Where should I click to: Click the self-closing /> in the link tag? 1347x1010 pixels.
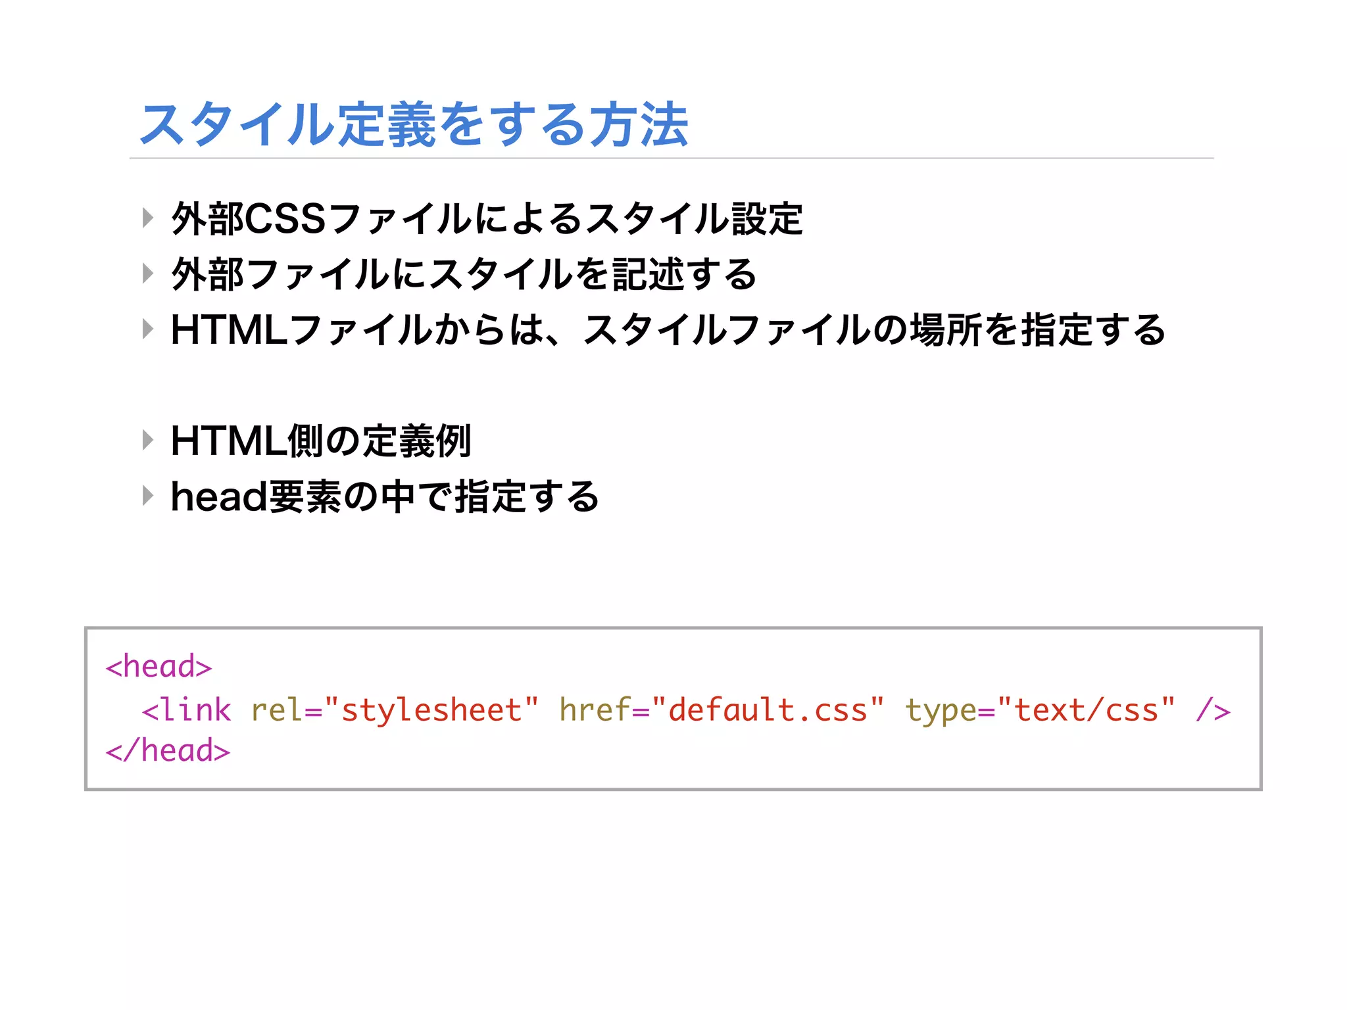click(1213, 709)
